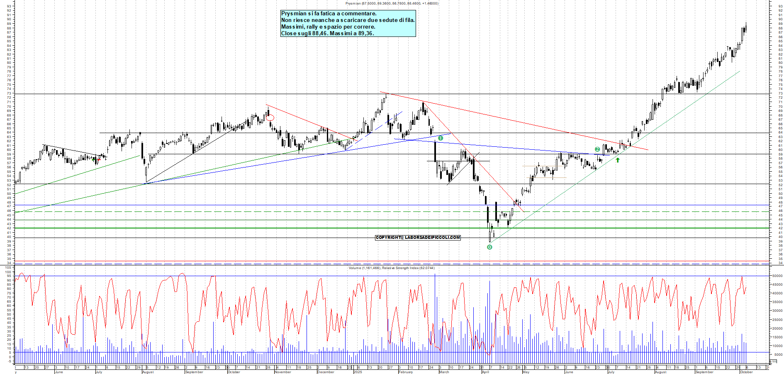Click the Volume and Relative Strength Index label
The width and height of the screenshot is (784, 374).
point(392,268)
